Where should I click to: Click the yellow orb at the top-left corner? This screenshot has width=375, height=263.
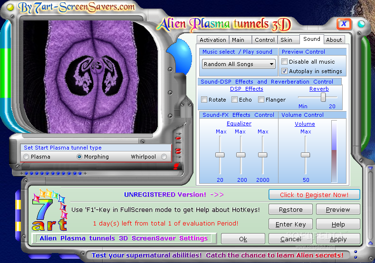point(10,8)
